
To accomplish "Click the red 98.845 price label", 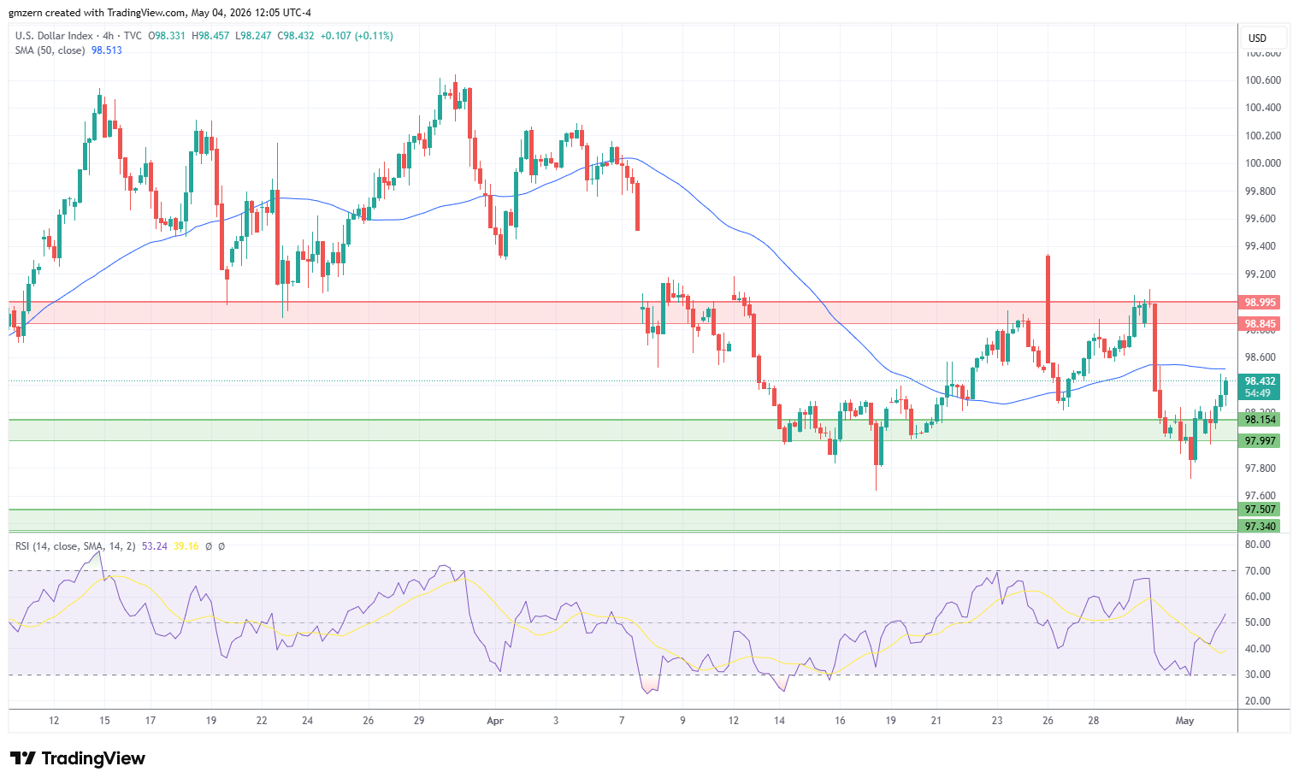I will [1260, 324].
